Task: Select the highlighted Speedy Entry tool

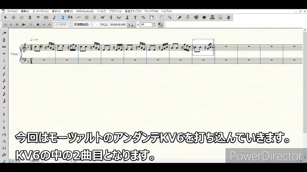Action: pos(63,18)
